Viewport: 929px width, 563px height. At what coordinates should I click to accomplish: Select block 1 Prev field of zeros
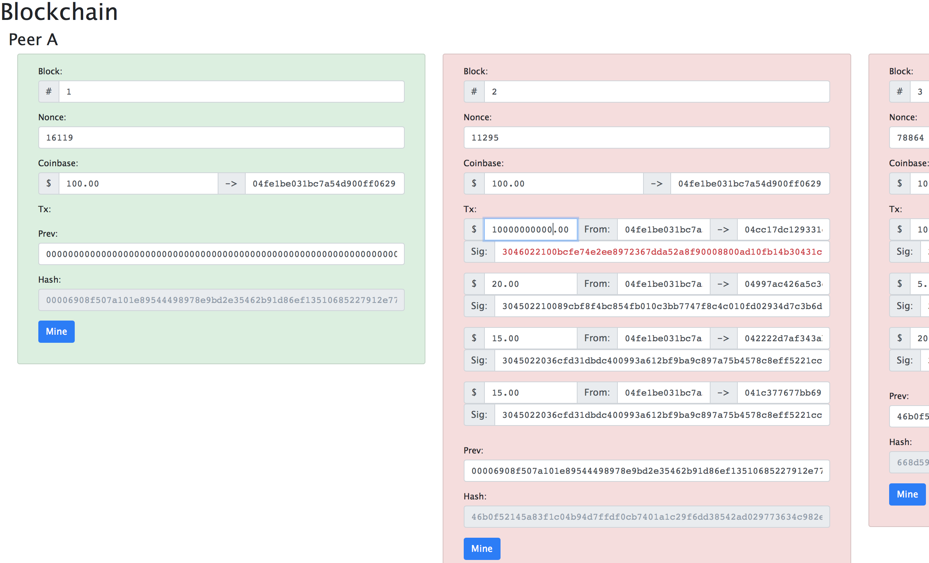click(x=221, y=254)
